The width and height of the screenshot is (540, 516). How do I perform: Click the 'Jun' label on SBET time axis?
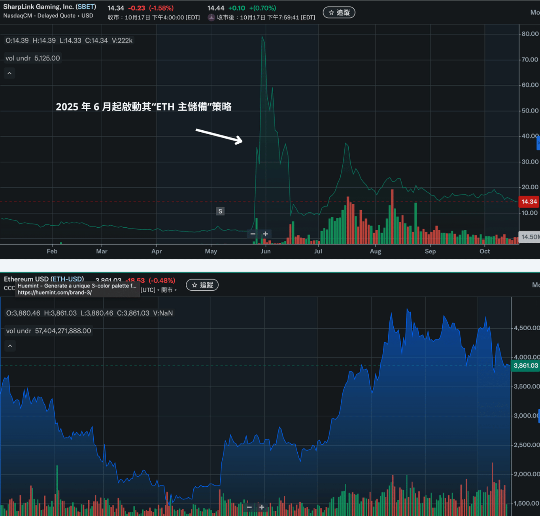(266, 251)
